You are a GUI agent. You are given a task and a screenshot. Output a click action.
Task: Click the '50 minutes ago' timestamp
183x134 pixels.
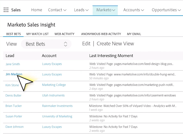pyautogui.click(x=99, y=78)
